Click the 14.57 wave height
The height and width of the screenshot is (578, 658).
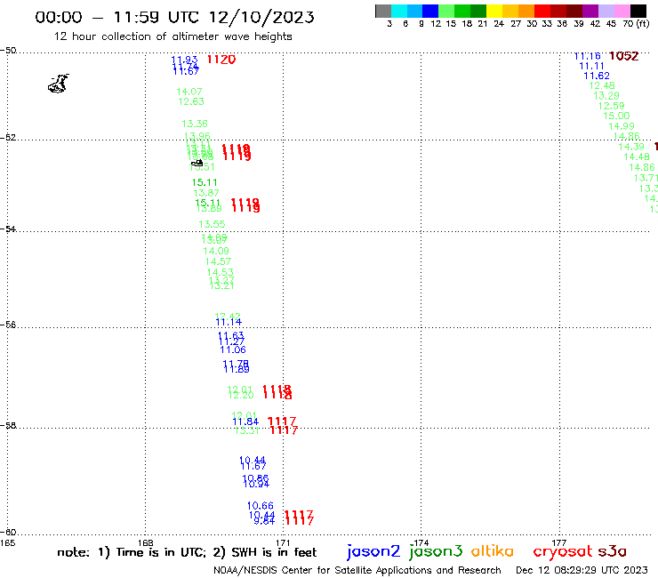pos(218,261)
